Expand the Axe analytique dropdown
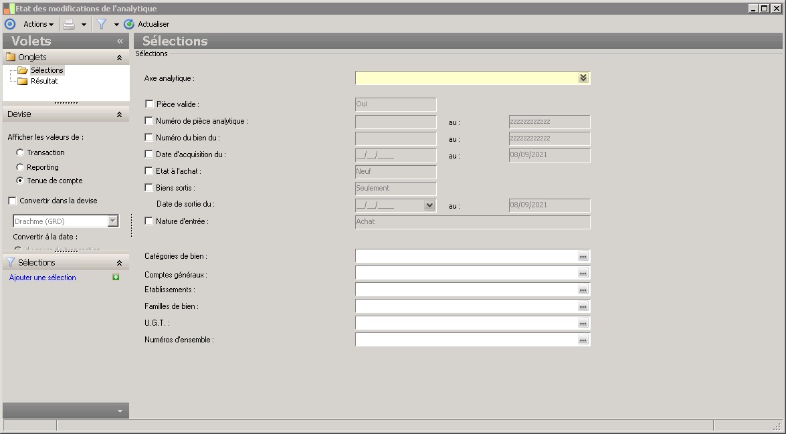 pos(583,78)
